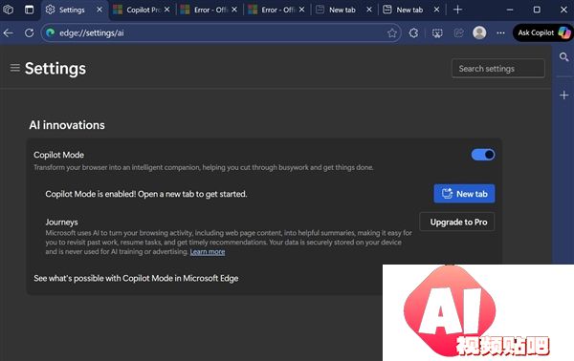Open the extensions puzzle icon
Viewport: 574px width, 361px height.
click(x=413, y=32)
